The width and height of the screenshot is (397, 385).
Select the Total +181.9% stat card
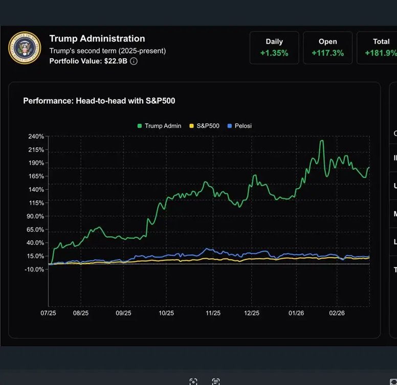point(378,48)
